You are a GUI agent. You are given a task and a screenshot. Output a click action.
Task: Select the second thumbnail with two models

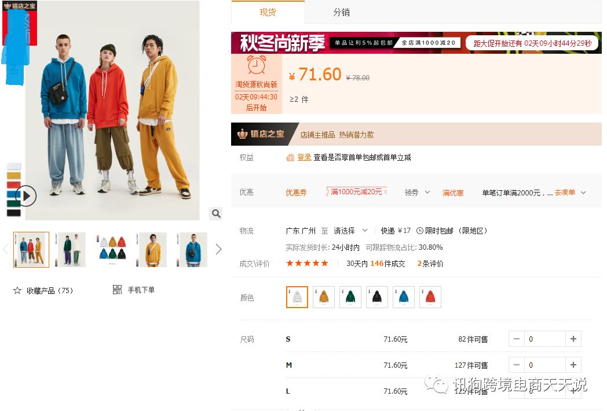coord(70,250)
